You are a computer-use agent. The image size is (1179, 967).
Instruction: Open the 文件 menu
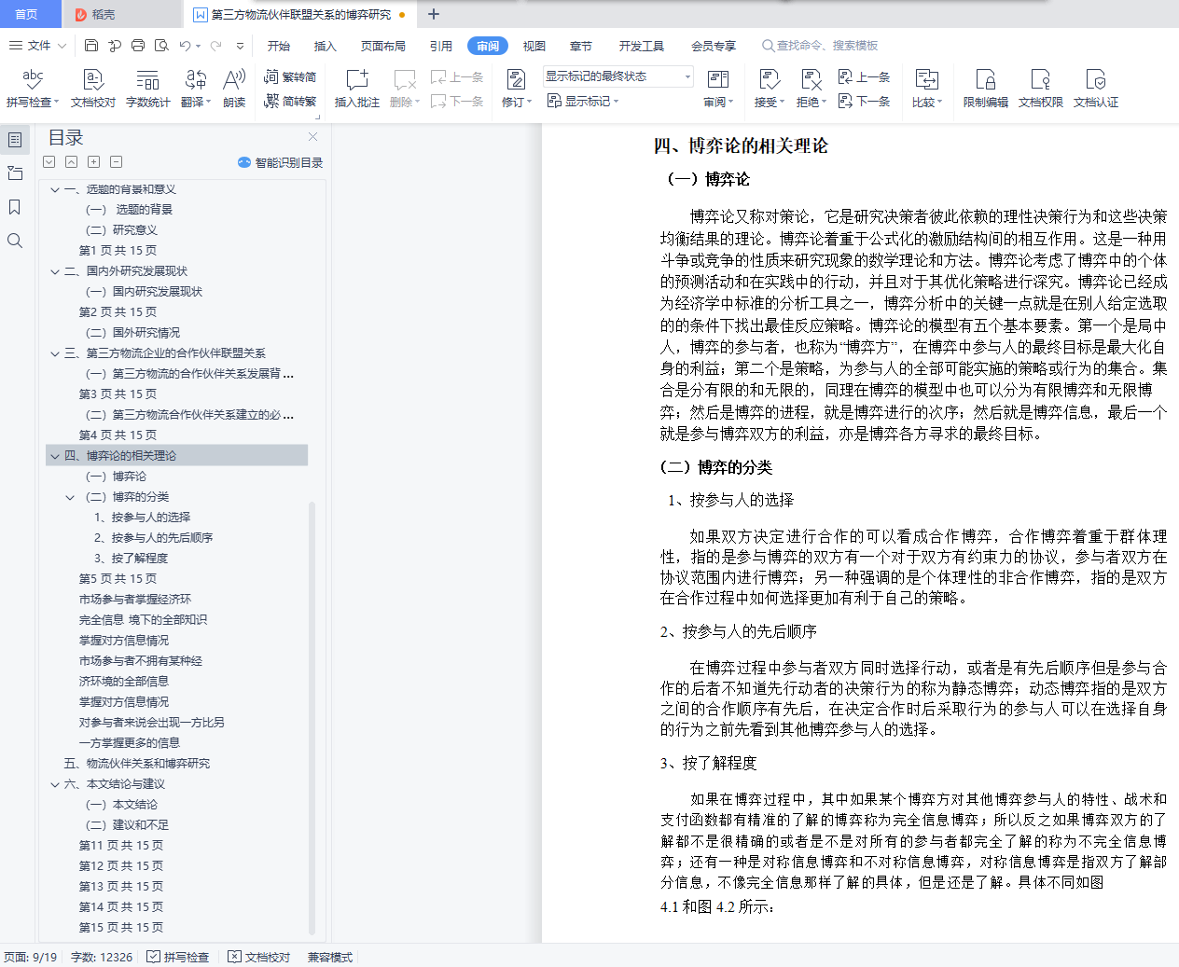point(37,46)
